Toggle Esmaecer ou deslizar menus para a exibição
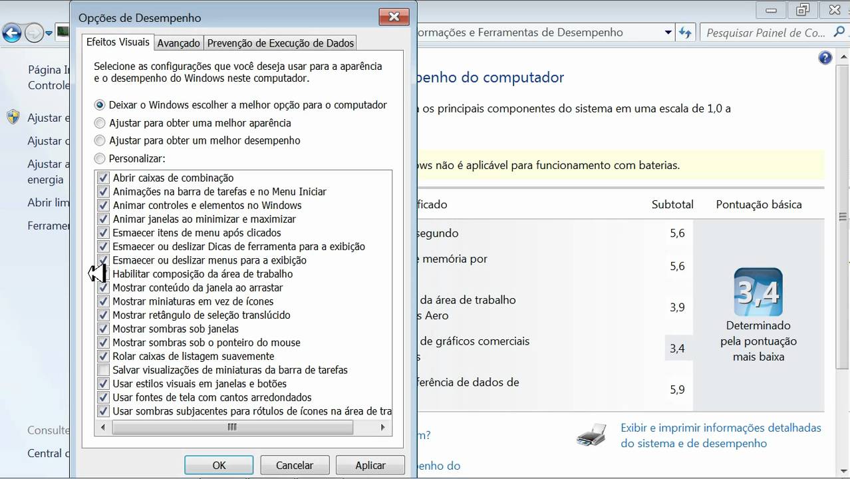This screenshot has height=479, width=850. pyautogui.click(x=103, y=260)
